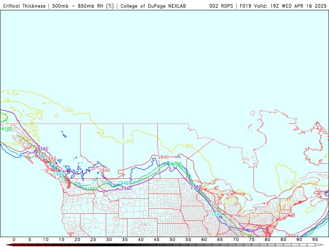This screenshot has height=247, width=329.
Task: Click the colorbar tick label "0"
Action: (x=14, y=240)
